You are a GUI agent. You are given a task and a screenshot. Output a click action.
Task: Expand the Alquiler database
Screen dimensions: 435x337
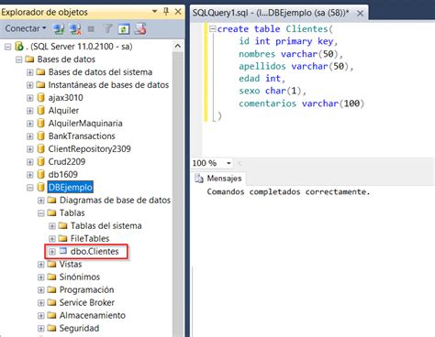[x=30, y=111]
